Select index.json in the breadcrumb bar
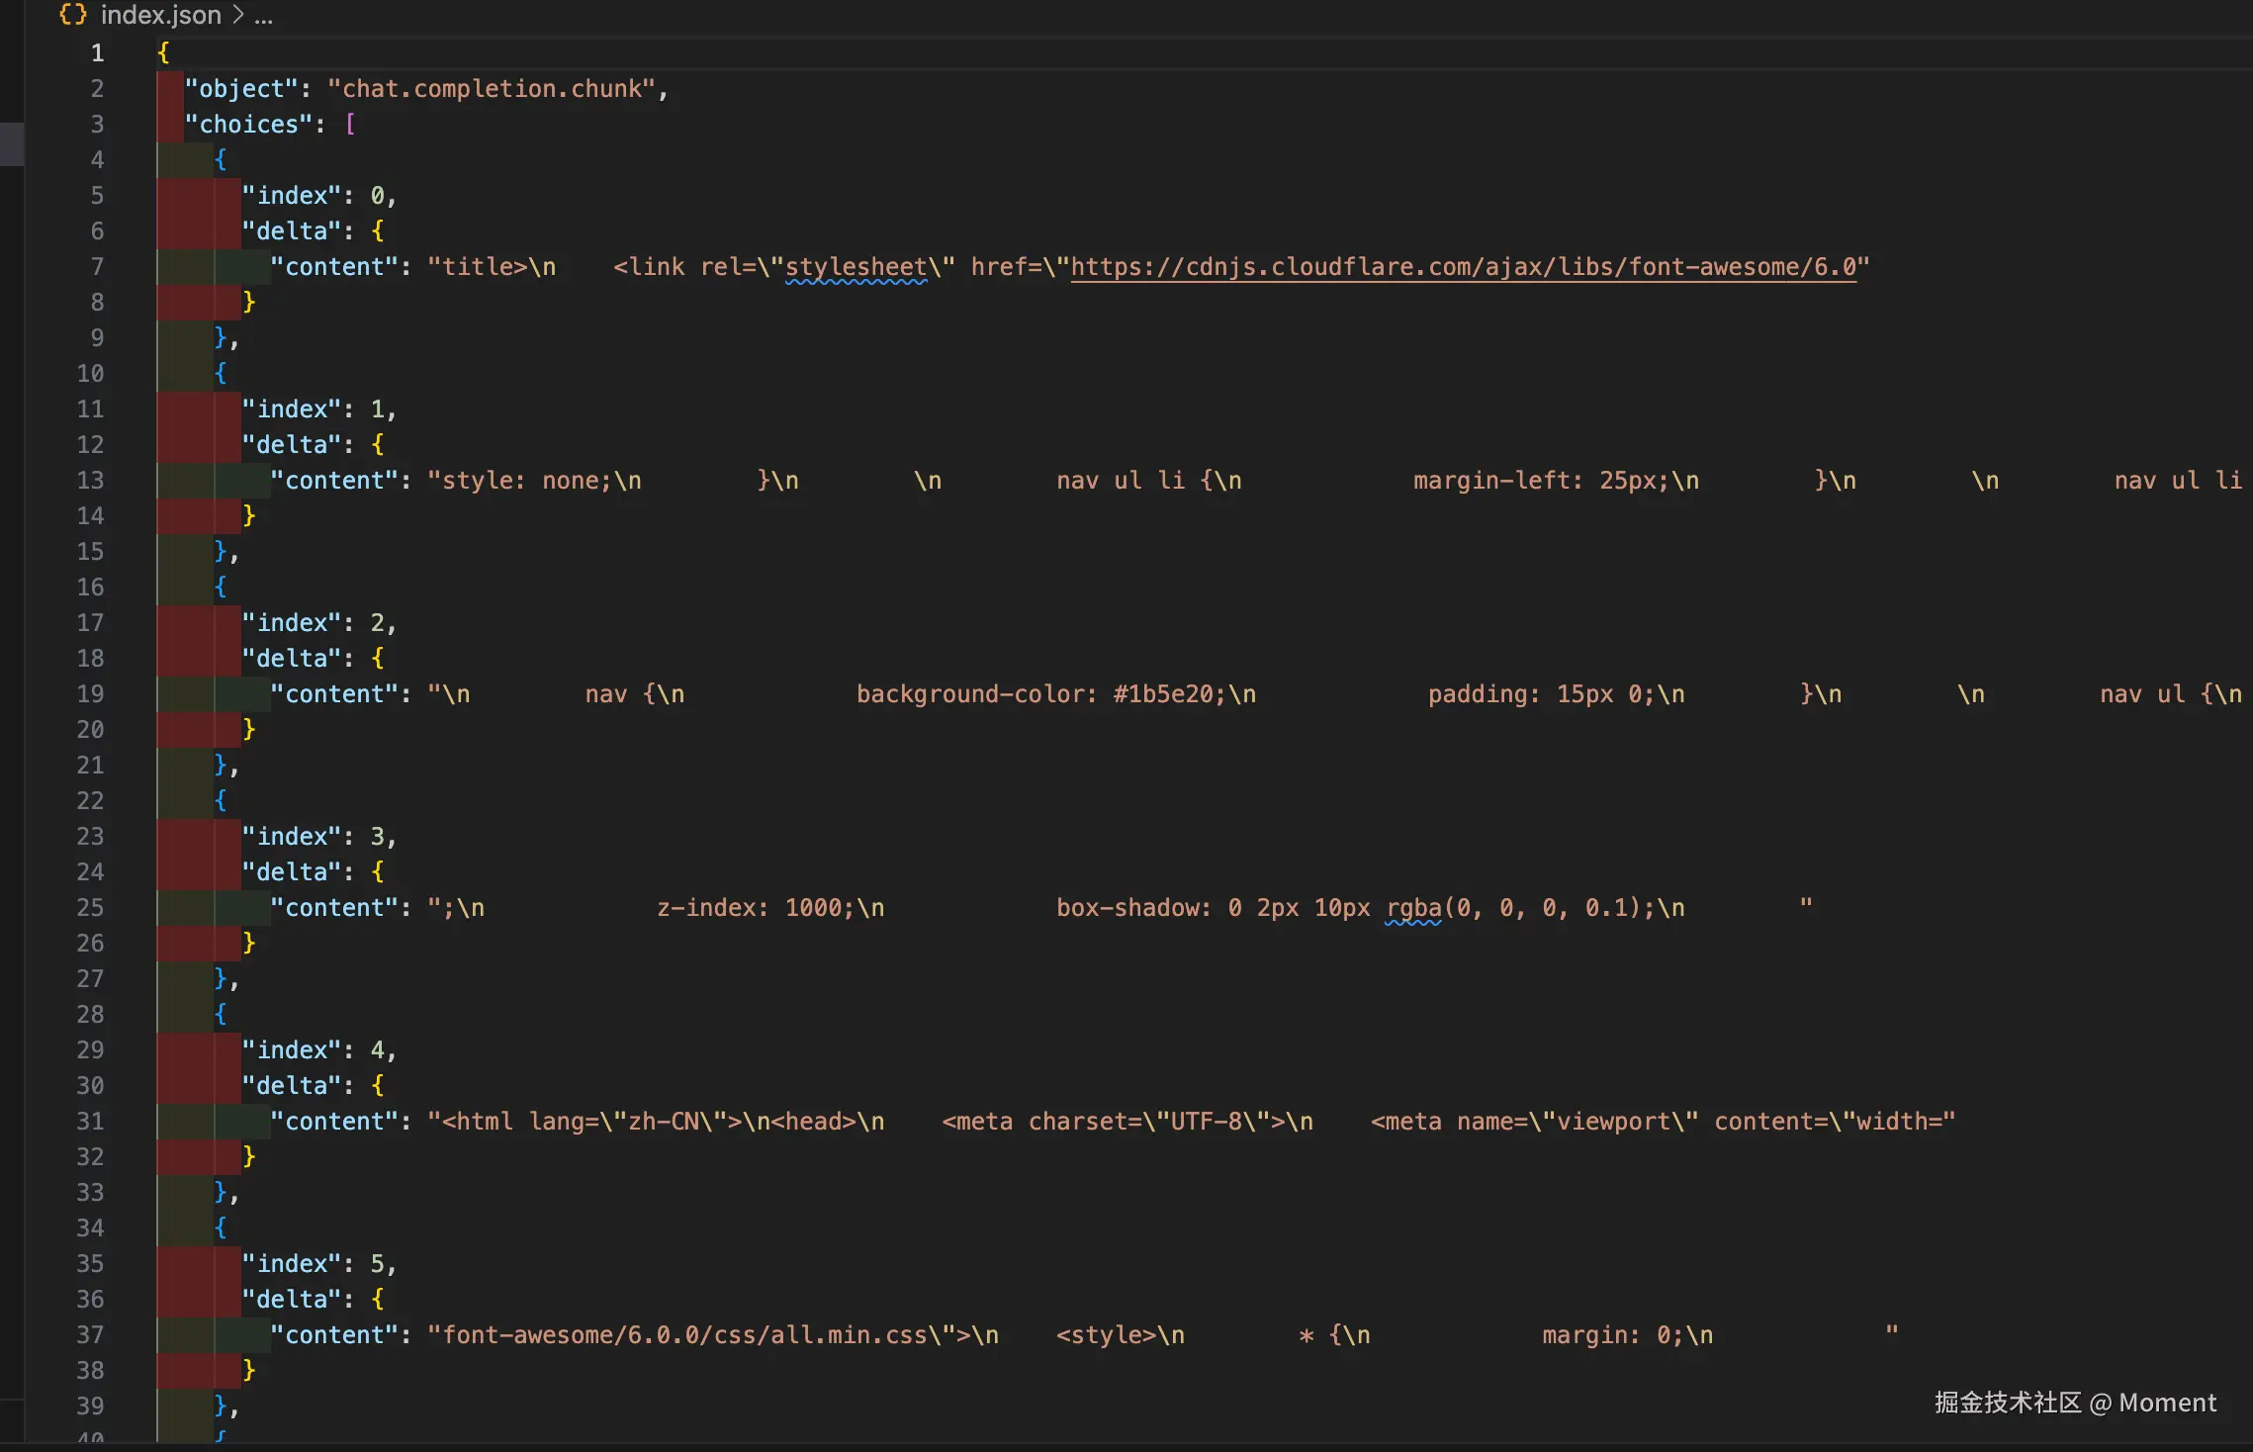The image size is (2253, 1452). [160, 15]
